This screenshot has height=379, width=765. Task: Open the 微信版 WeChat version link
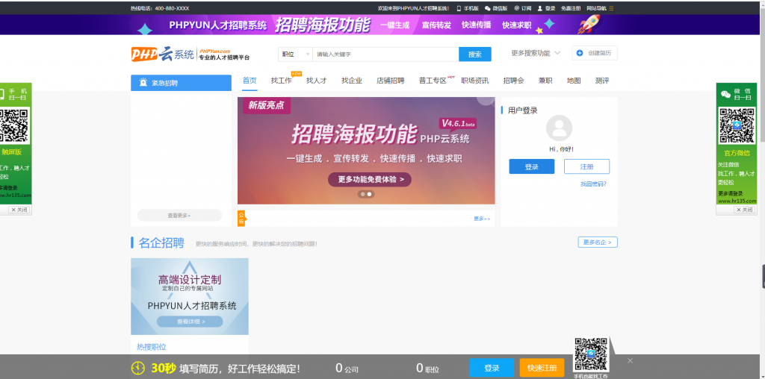[496, 8]
